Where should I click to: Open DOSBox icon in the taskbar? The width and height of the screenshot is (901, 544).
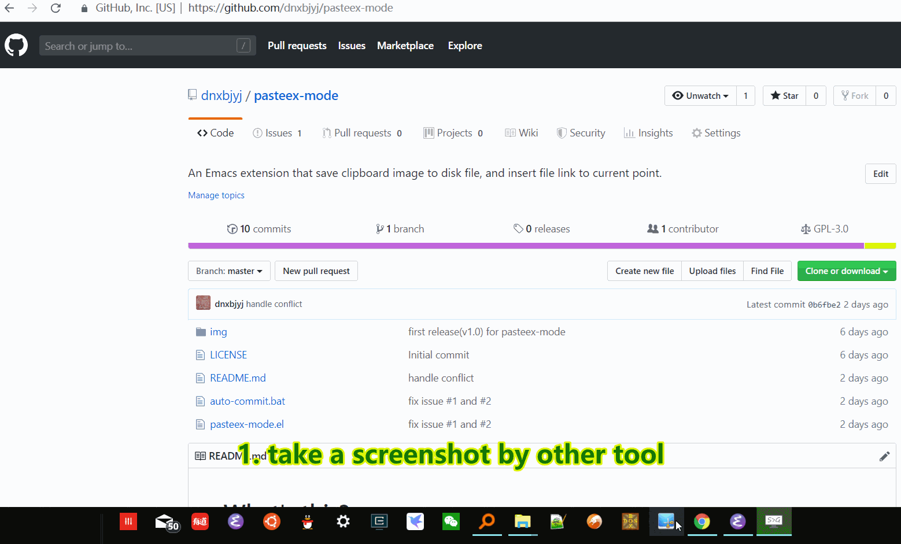pyautogui.click(x=630, y=521)
